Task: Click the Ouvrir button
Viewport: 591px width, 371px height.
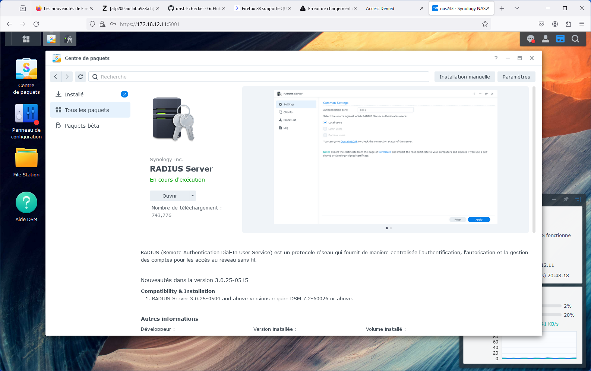Action: coord(170,196)
